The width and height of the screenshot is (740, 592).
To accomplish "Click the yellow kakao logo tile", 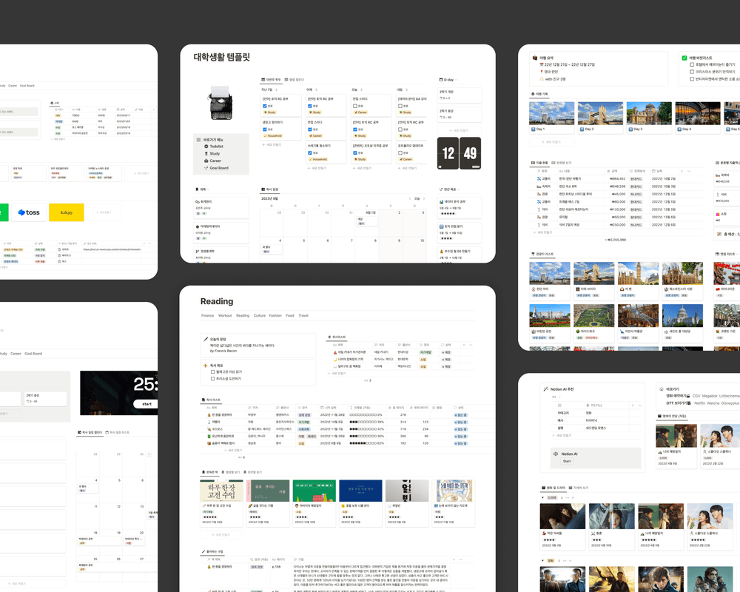I will coord(67,212).
